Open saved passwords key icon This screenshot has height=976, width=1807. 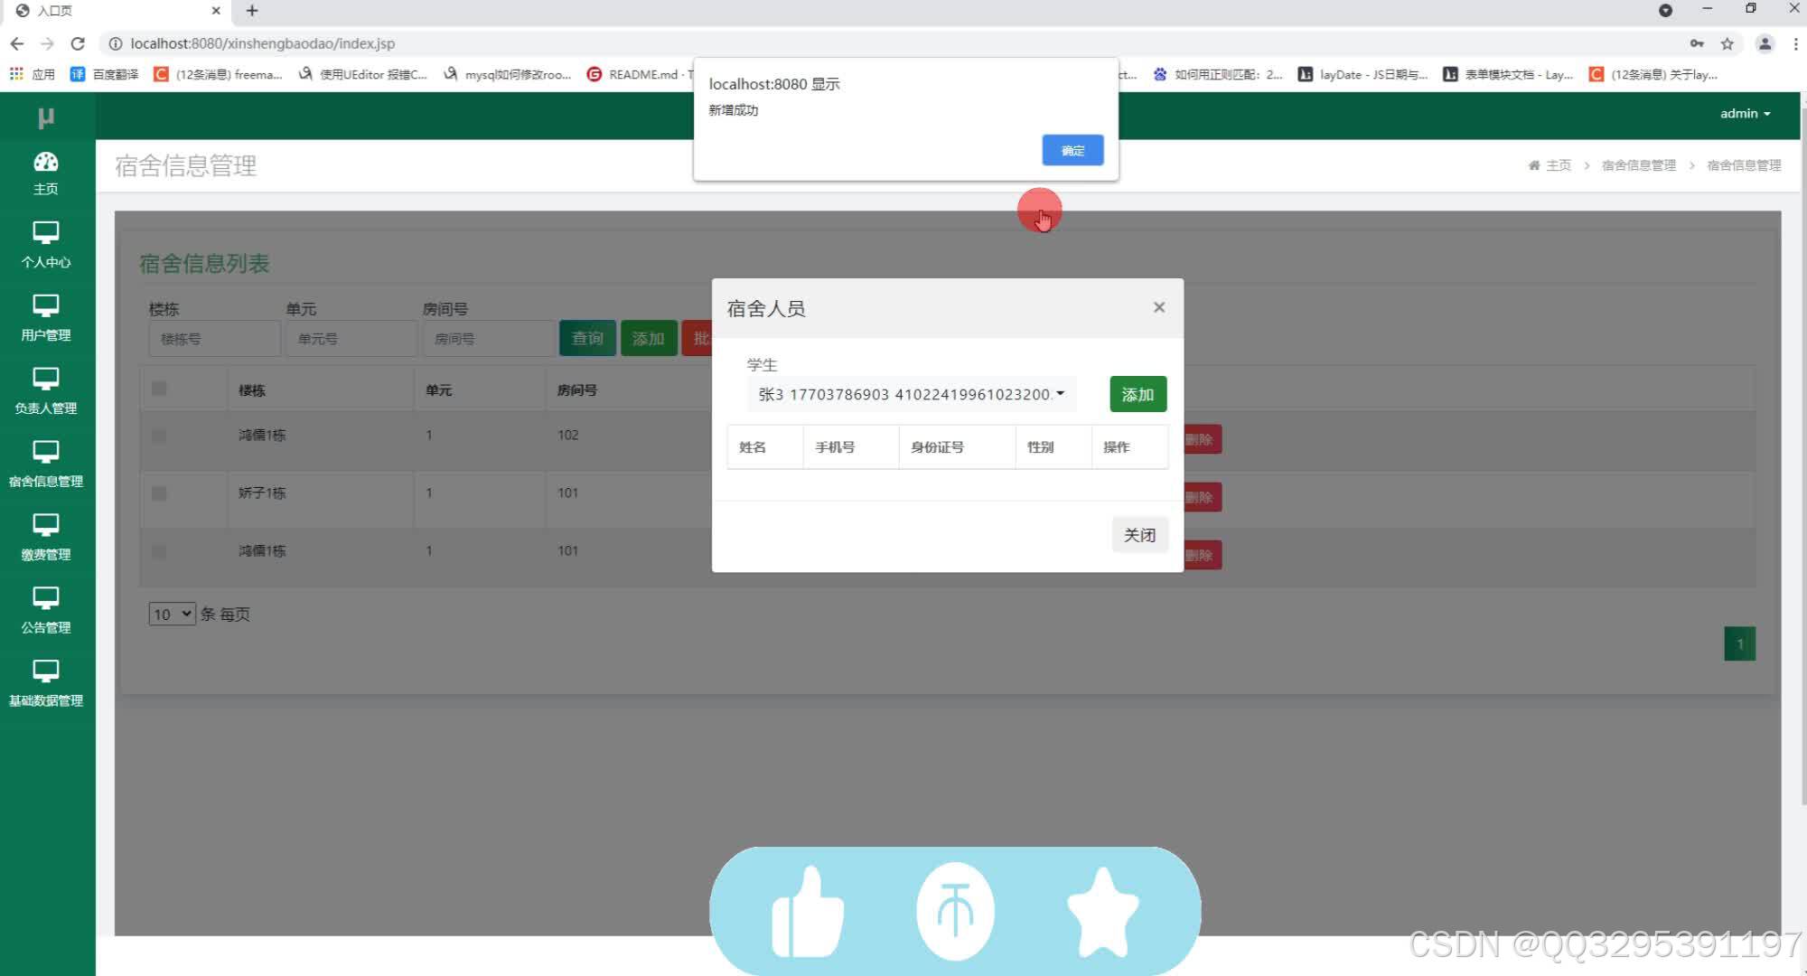click(x=1697, y=43)
